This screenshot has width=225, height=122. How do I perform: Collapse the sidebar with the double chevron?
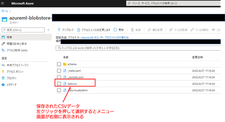[x=48, y=30]
